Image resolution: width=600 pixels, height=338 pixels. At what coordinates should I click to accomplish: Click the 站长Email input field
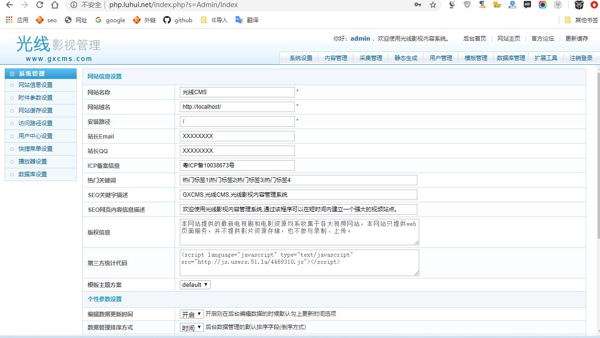click(x=237, y=136)
